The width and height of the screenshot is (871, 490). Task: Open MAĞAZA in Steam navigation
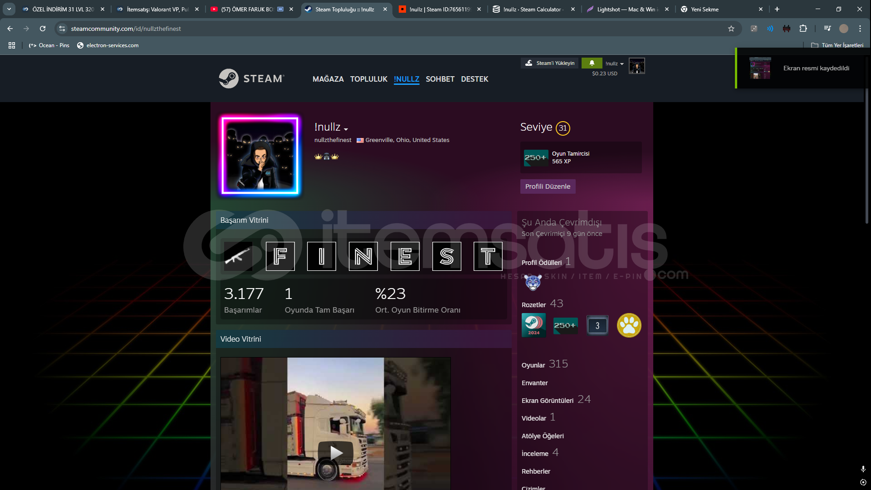(x=328, y=79)
